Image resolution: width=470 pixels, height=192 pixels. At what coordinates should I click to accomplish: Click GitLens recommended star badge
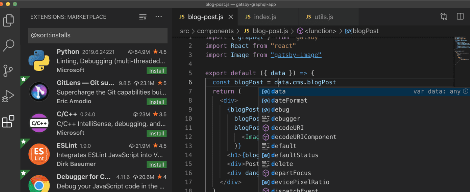pos(24,79)
